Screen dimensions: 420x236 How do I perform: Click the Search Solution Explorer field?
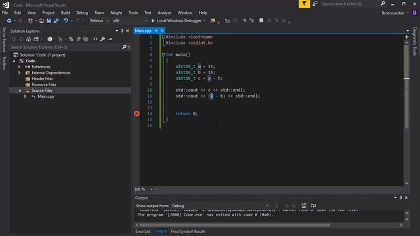point(66,47)
